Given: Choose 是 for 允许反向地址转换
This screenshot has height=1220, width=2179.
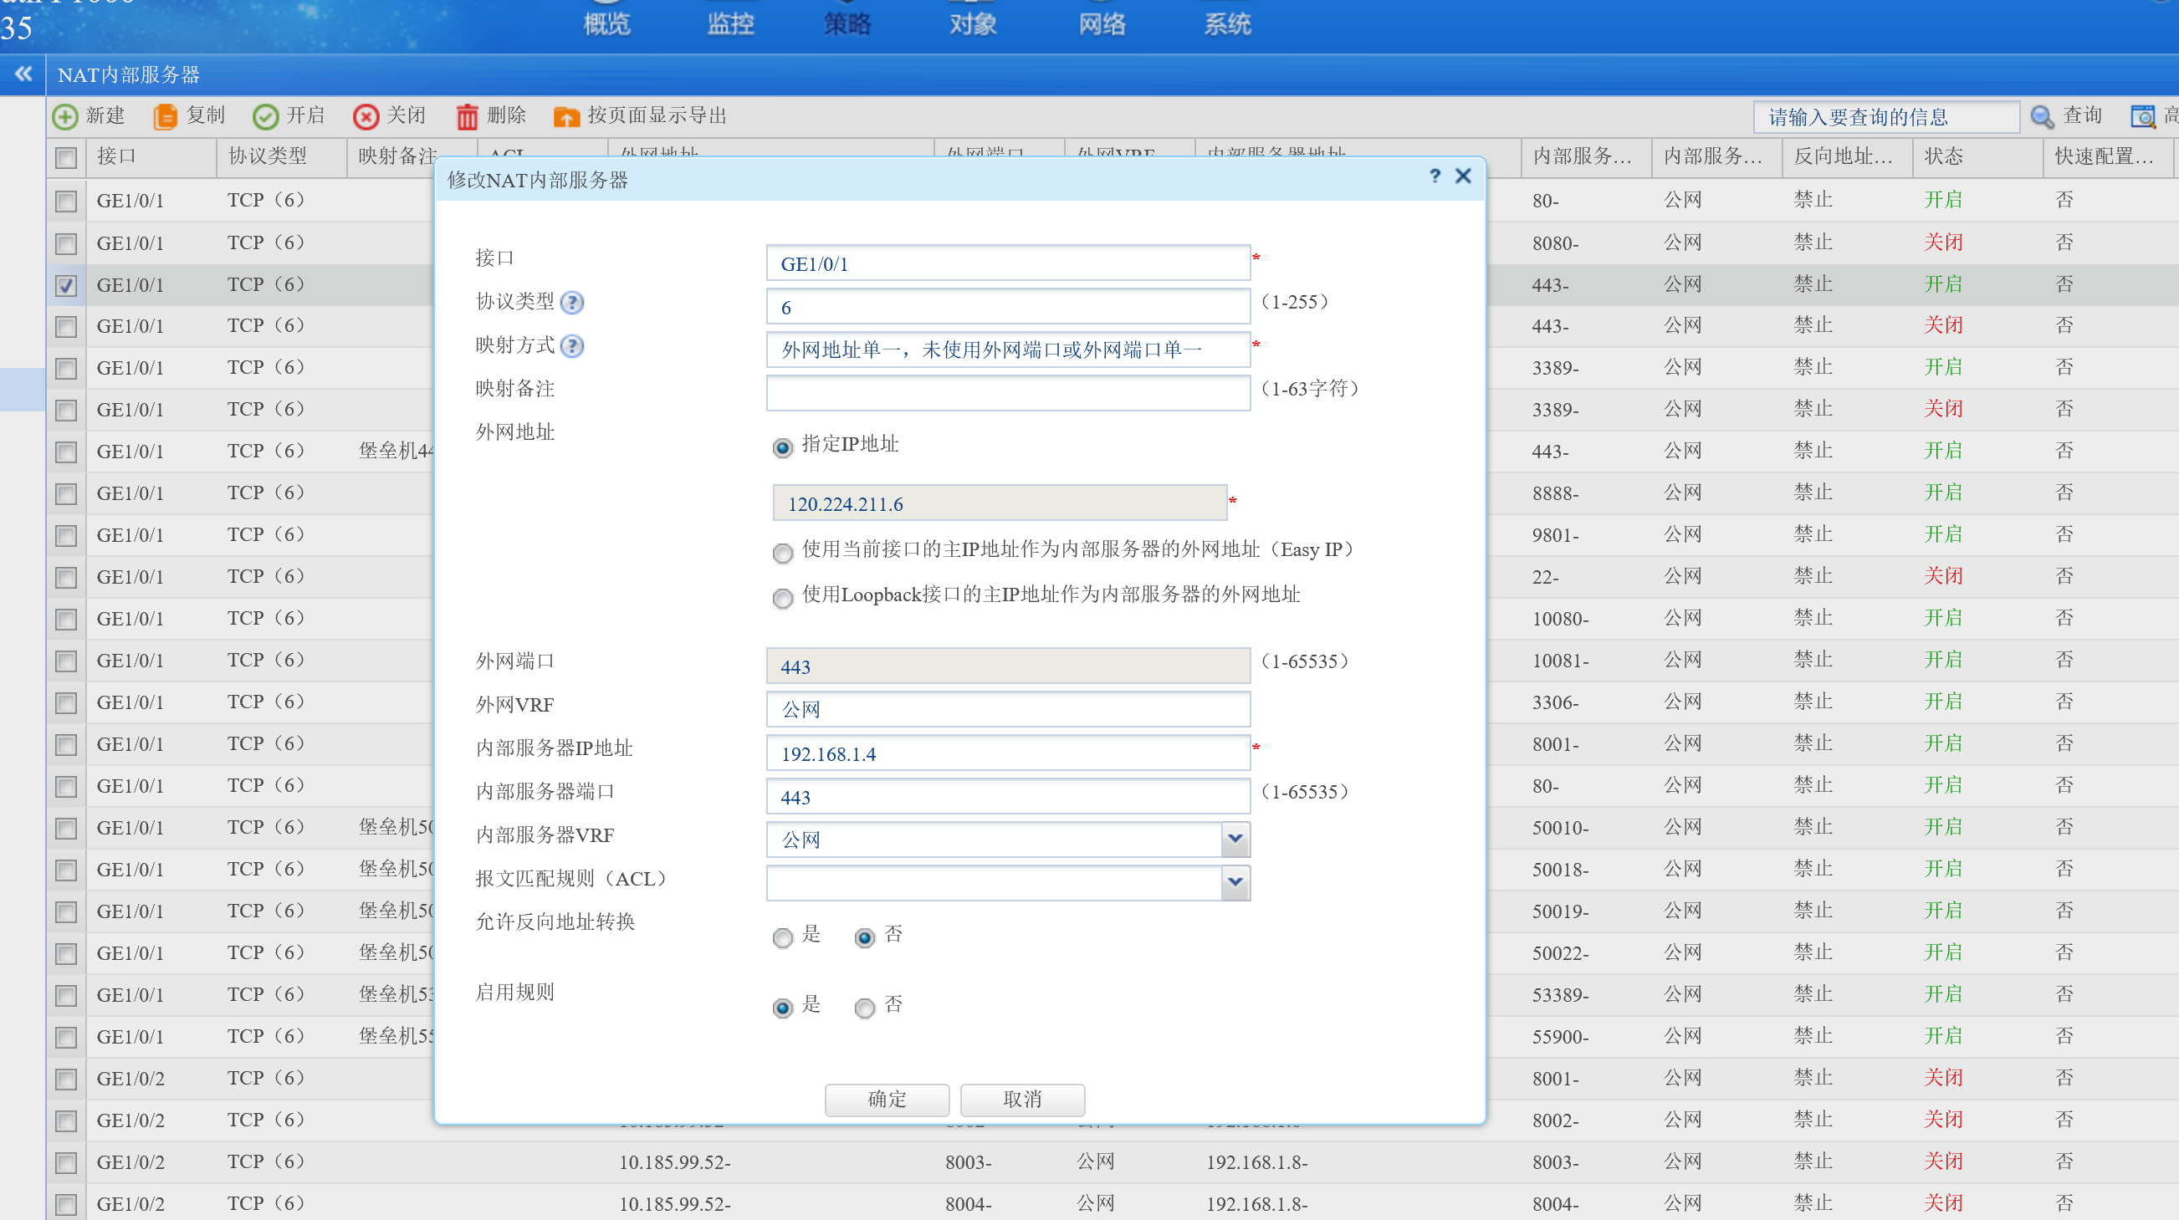Looking at the screenshot, I should (x=782, y=937).
